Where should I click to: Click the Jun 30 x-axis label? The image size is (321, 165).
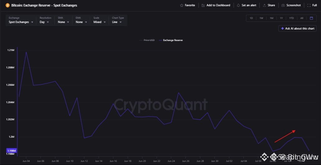point(215,161)
